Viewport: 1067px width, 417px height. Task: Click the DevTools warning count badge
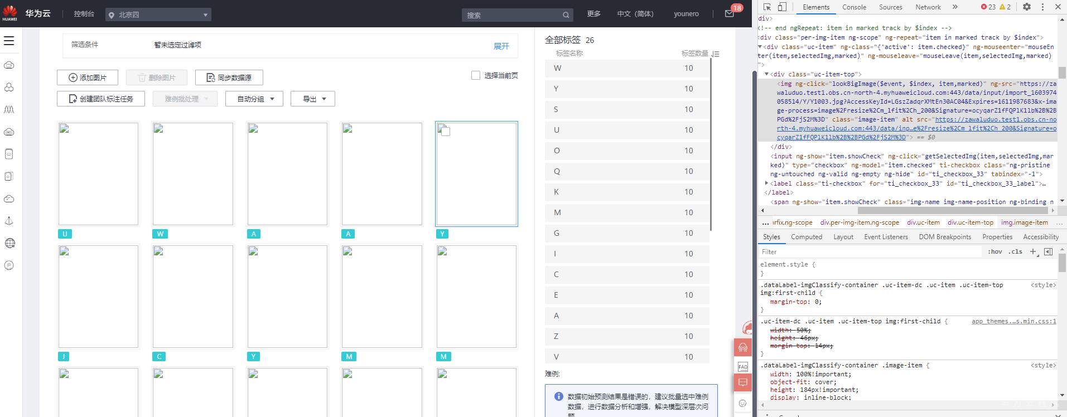[x=1005, y=7]
